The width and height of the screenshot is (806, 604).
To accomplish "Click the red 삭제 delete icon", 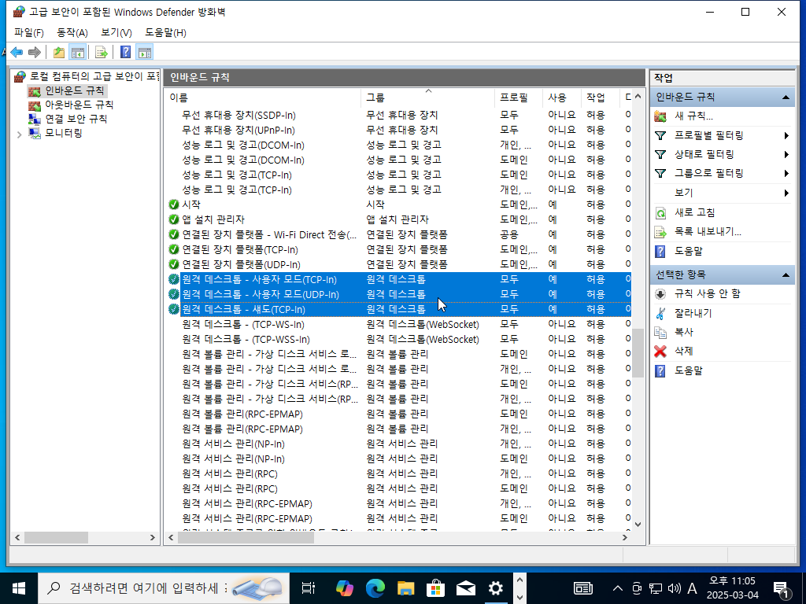I will 660,352.
